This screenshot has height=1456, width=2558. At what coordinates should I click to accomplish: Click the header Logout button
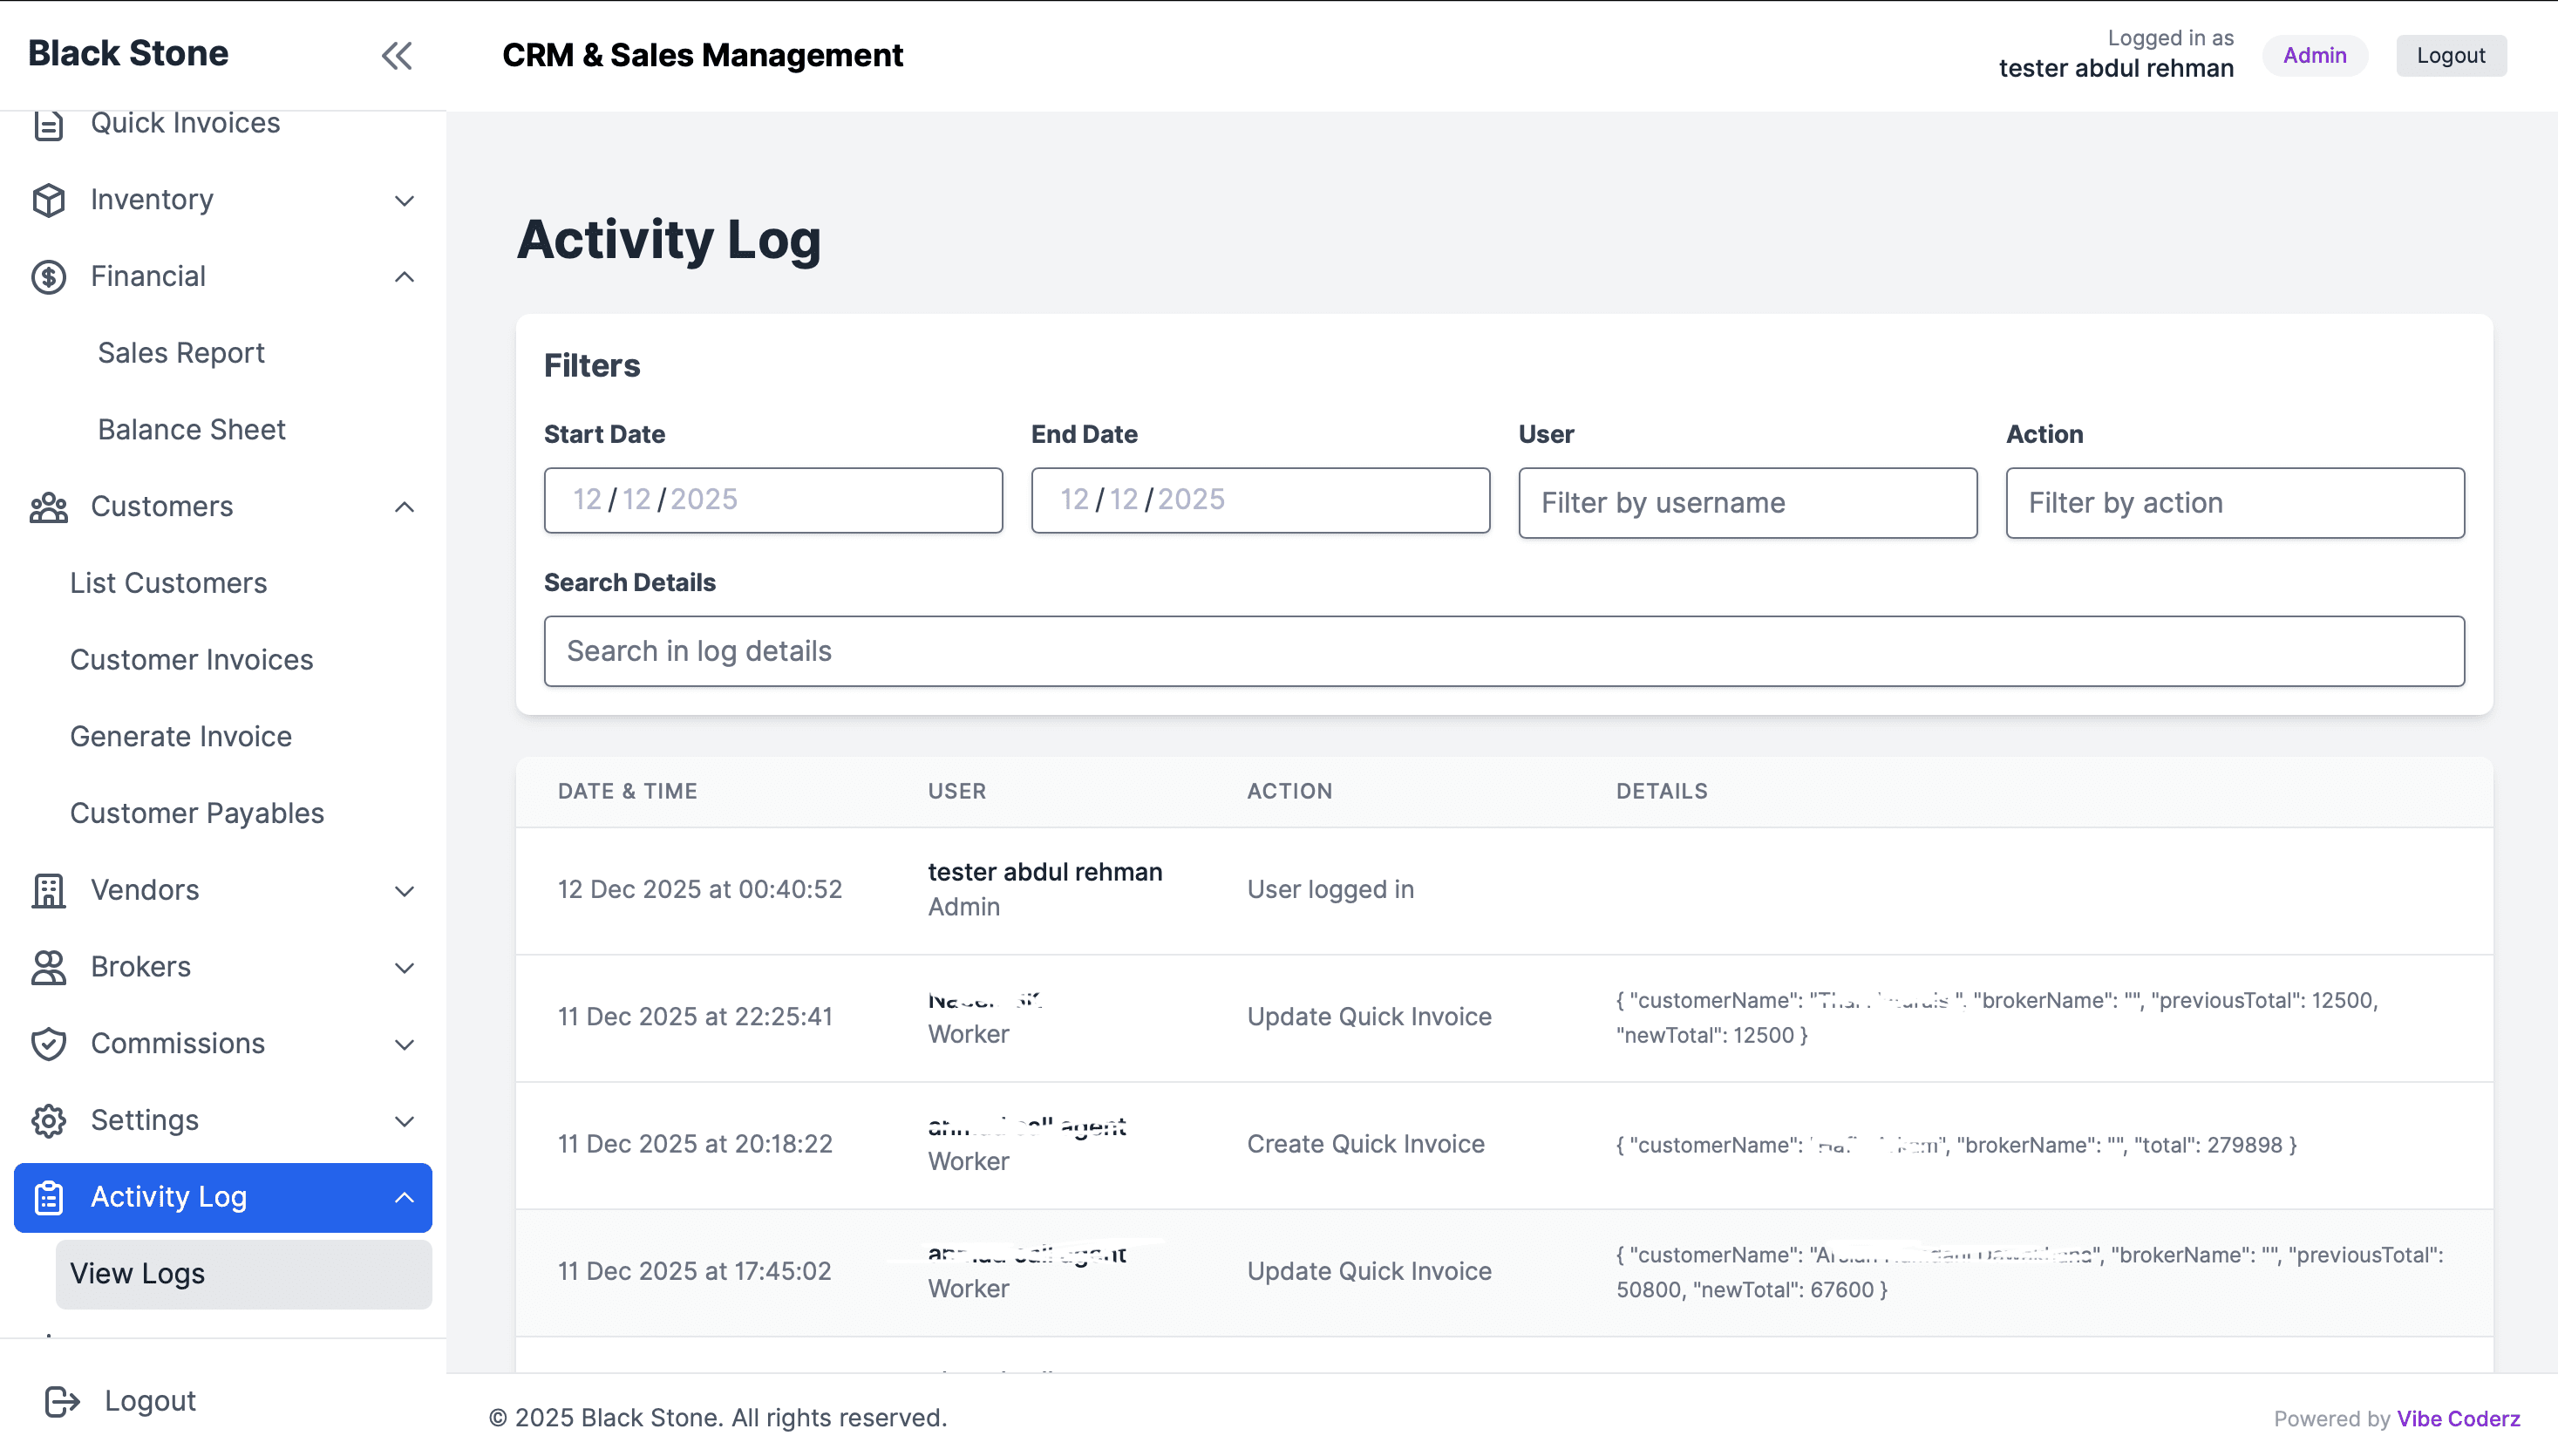2451,55
